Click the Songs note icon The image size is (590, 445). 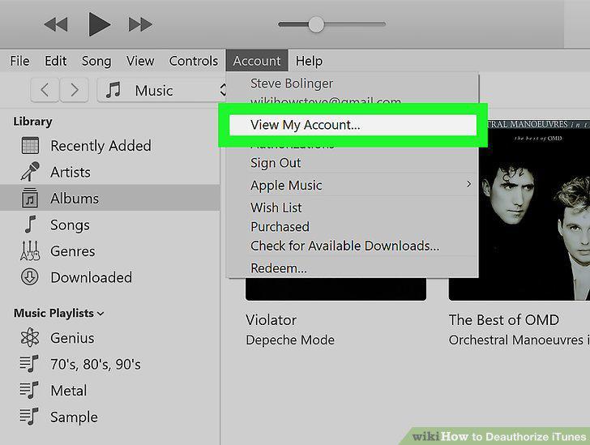point(30,225)
